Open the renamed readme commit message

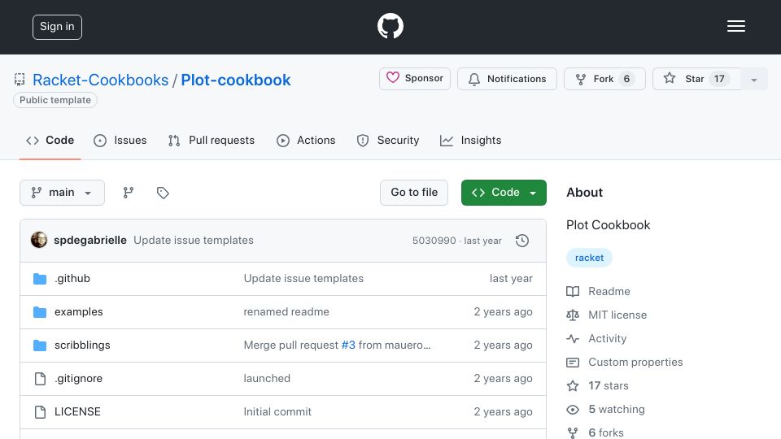click(286, 311)
